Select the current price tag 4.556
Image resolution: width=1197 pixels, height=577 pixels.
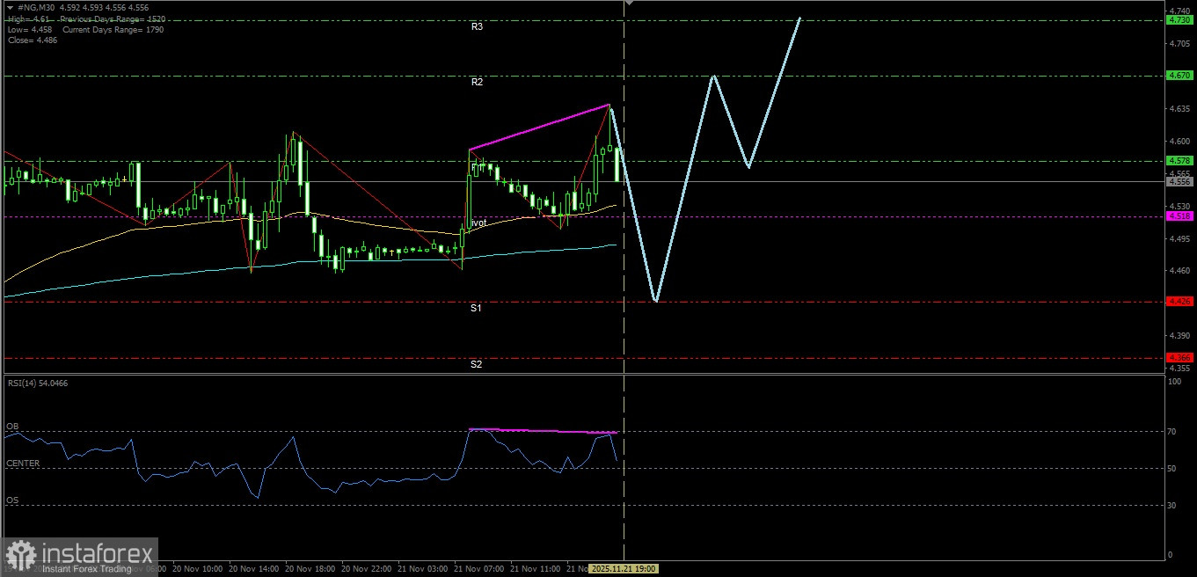tap(1179, 182)
